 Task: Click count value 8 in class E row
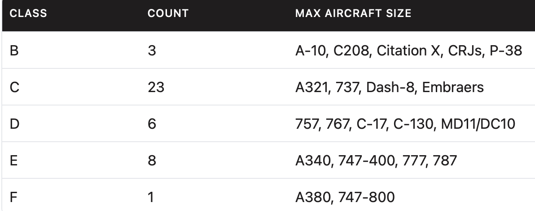pos(152,160)
